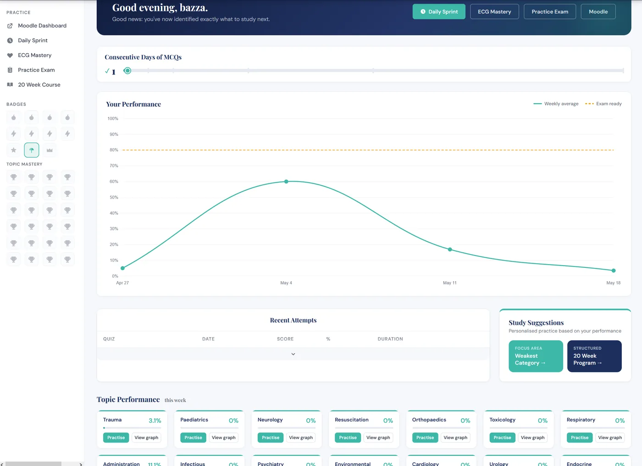
Task: Start Daily Sprint from the header button
Action: 439,11
